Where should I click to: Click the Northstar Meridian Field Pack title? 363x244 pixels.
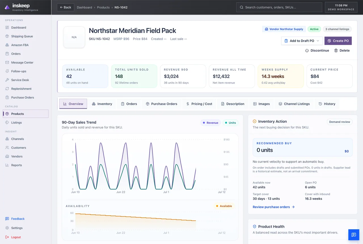pyautogui.click(x=132, y=31)
